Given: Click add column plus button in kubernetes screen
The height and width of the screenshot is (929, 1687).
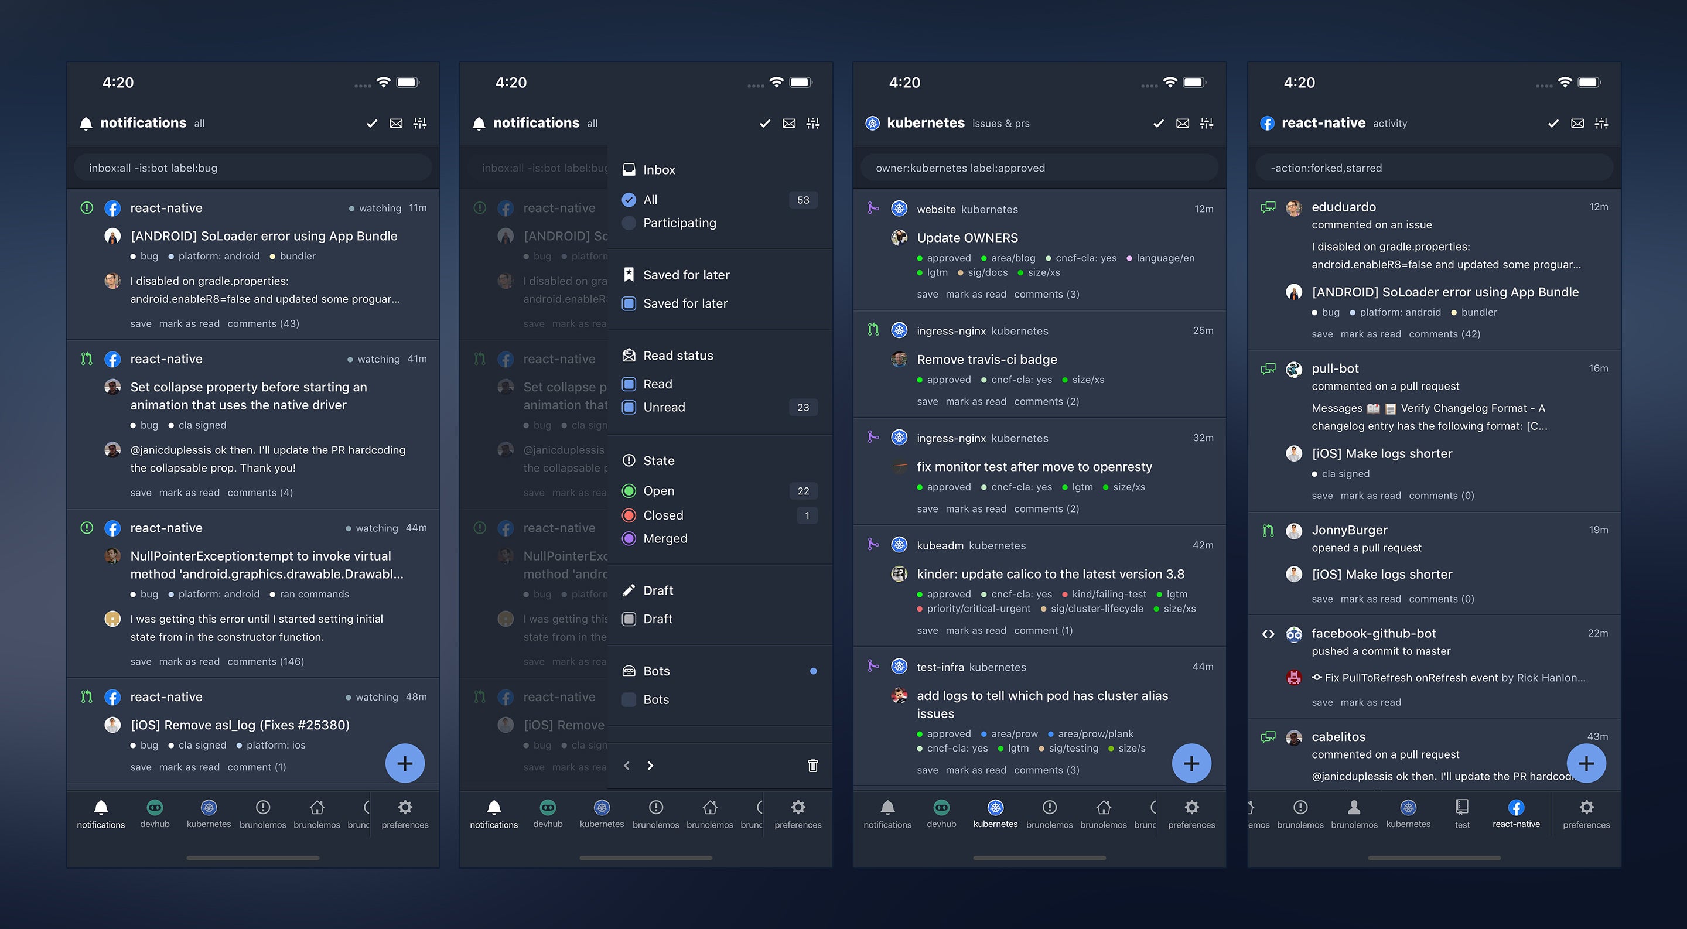Looking at the screenshot, I should click(x=1191, y=763).
